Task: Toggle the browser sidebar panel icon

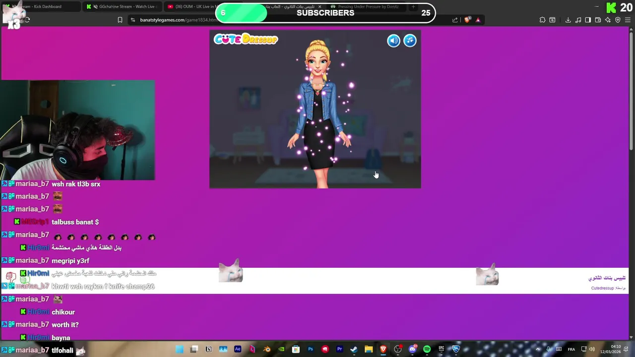Action: pos(588,20)
